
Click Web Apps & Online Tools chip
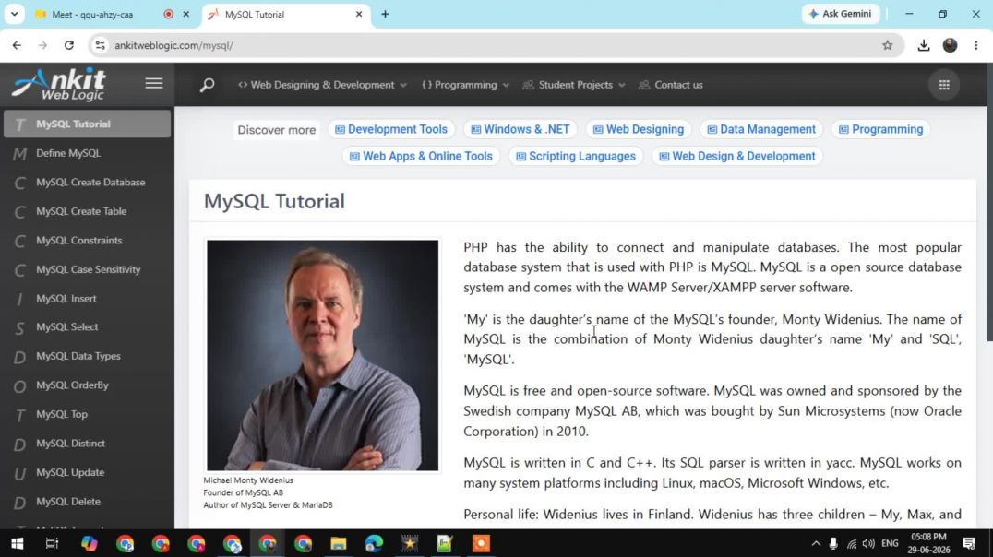[421, 157]
